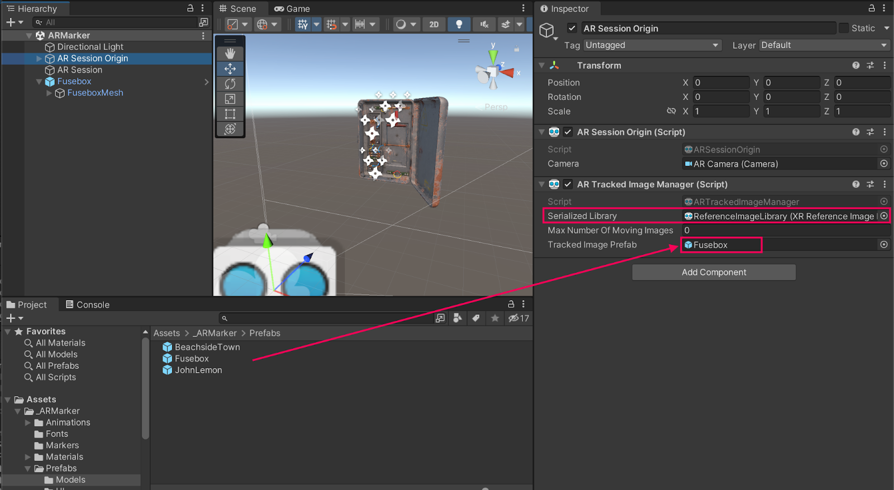Click object picker for Tracked Image Prefab
894x490 pixels.
(883, 245)
